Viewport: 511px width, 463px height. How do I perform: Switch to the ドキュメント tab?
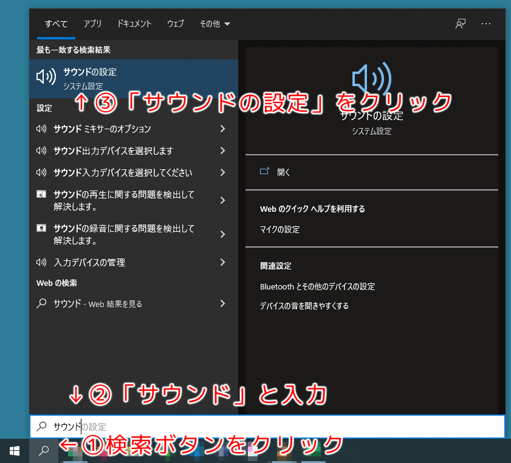(134, 24)
